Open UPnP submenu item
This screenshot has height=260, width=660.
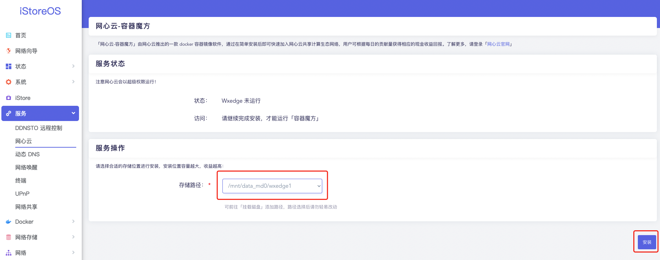point(23,194)
